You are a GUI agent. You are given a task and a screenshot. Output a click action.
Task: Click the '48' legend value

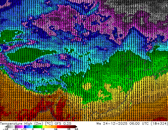coord(76,129)
